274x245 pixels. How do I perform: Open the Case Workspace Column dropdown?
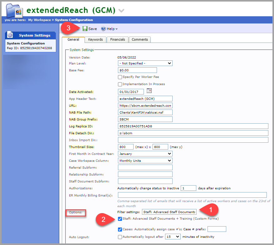pyautogui.click(x=145, y=161)
